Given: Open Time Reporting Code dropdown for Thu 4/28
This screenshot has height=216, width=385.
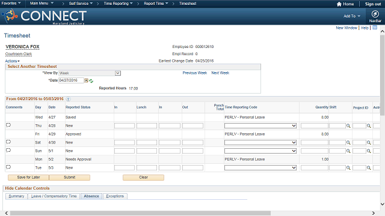Looking at the screenshot, I should [260, 125].
